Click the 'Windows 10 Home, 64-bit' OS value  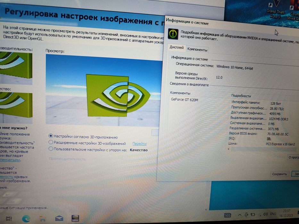pos(235,67)
